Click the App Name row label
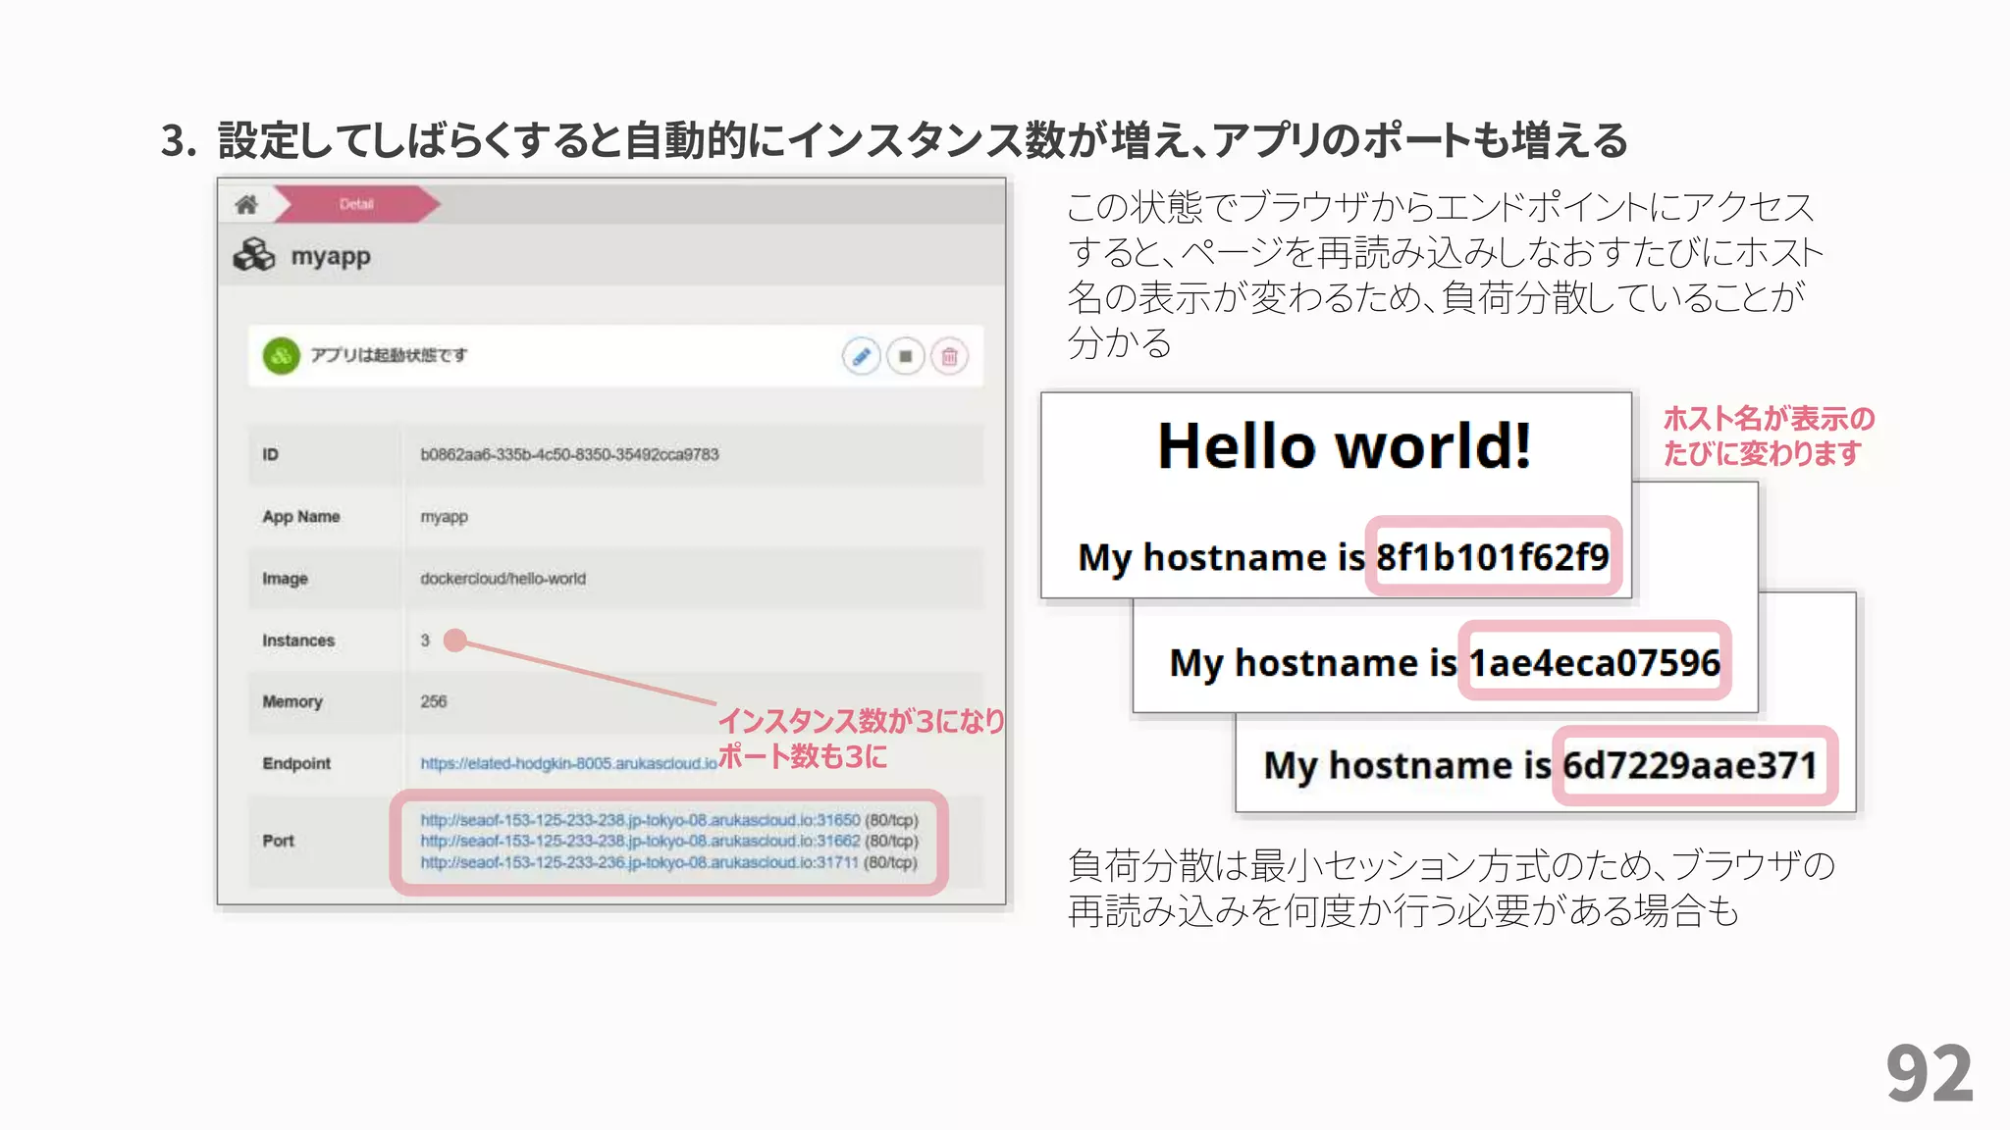The height and width of the screenshot is (1130, 2010). (300, 516)
